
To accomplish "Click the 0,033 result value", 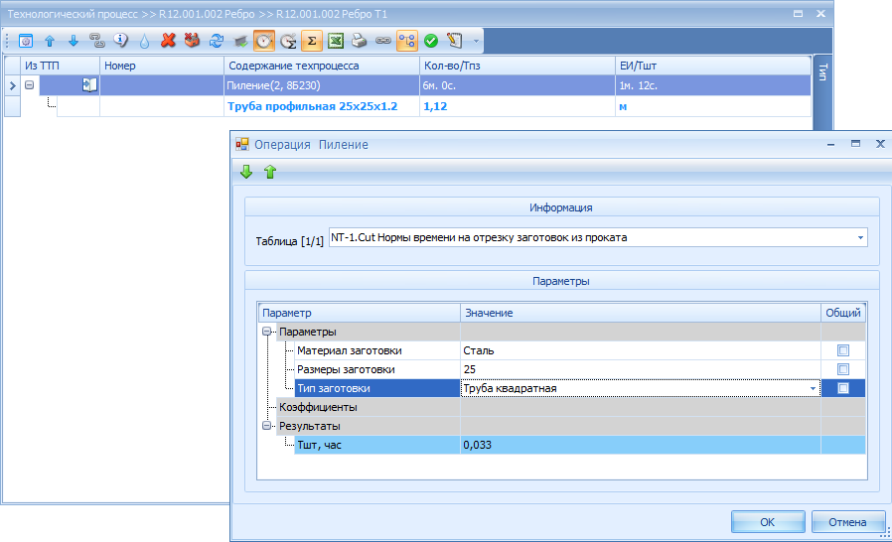I will click(640, 445).
